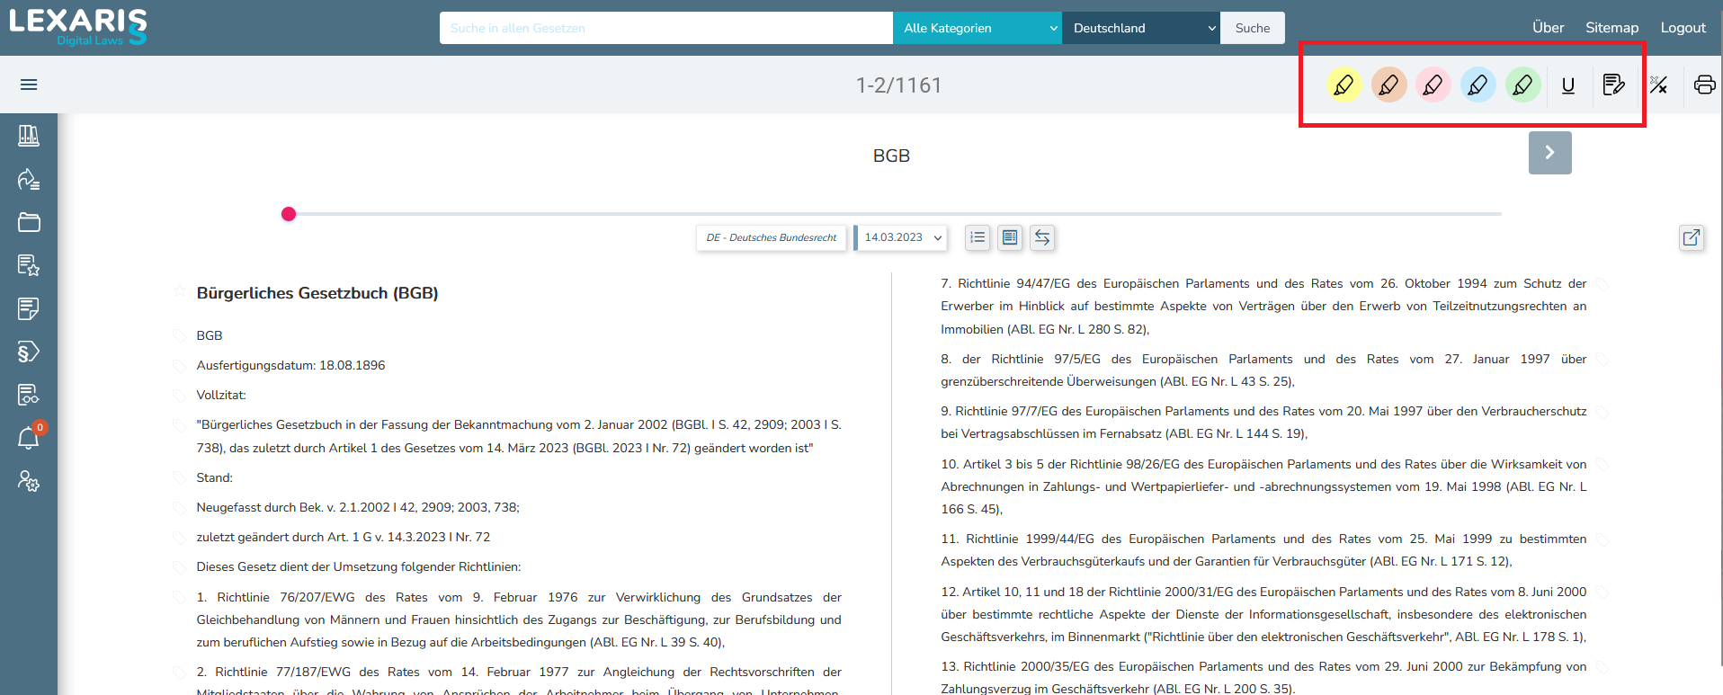Screen dimensions: 1723x695
Task: Click paragraph 1. Richtlinie 76/207/EWG
Action: pyautogui.click(x=519, y=619)
